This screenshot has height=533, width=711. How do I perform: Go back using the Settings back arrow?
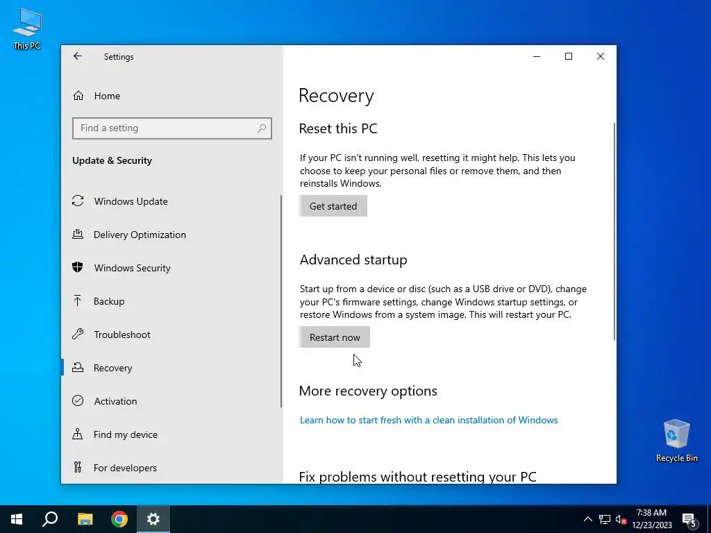pos(78,56)
